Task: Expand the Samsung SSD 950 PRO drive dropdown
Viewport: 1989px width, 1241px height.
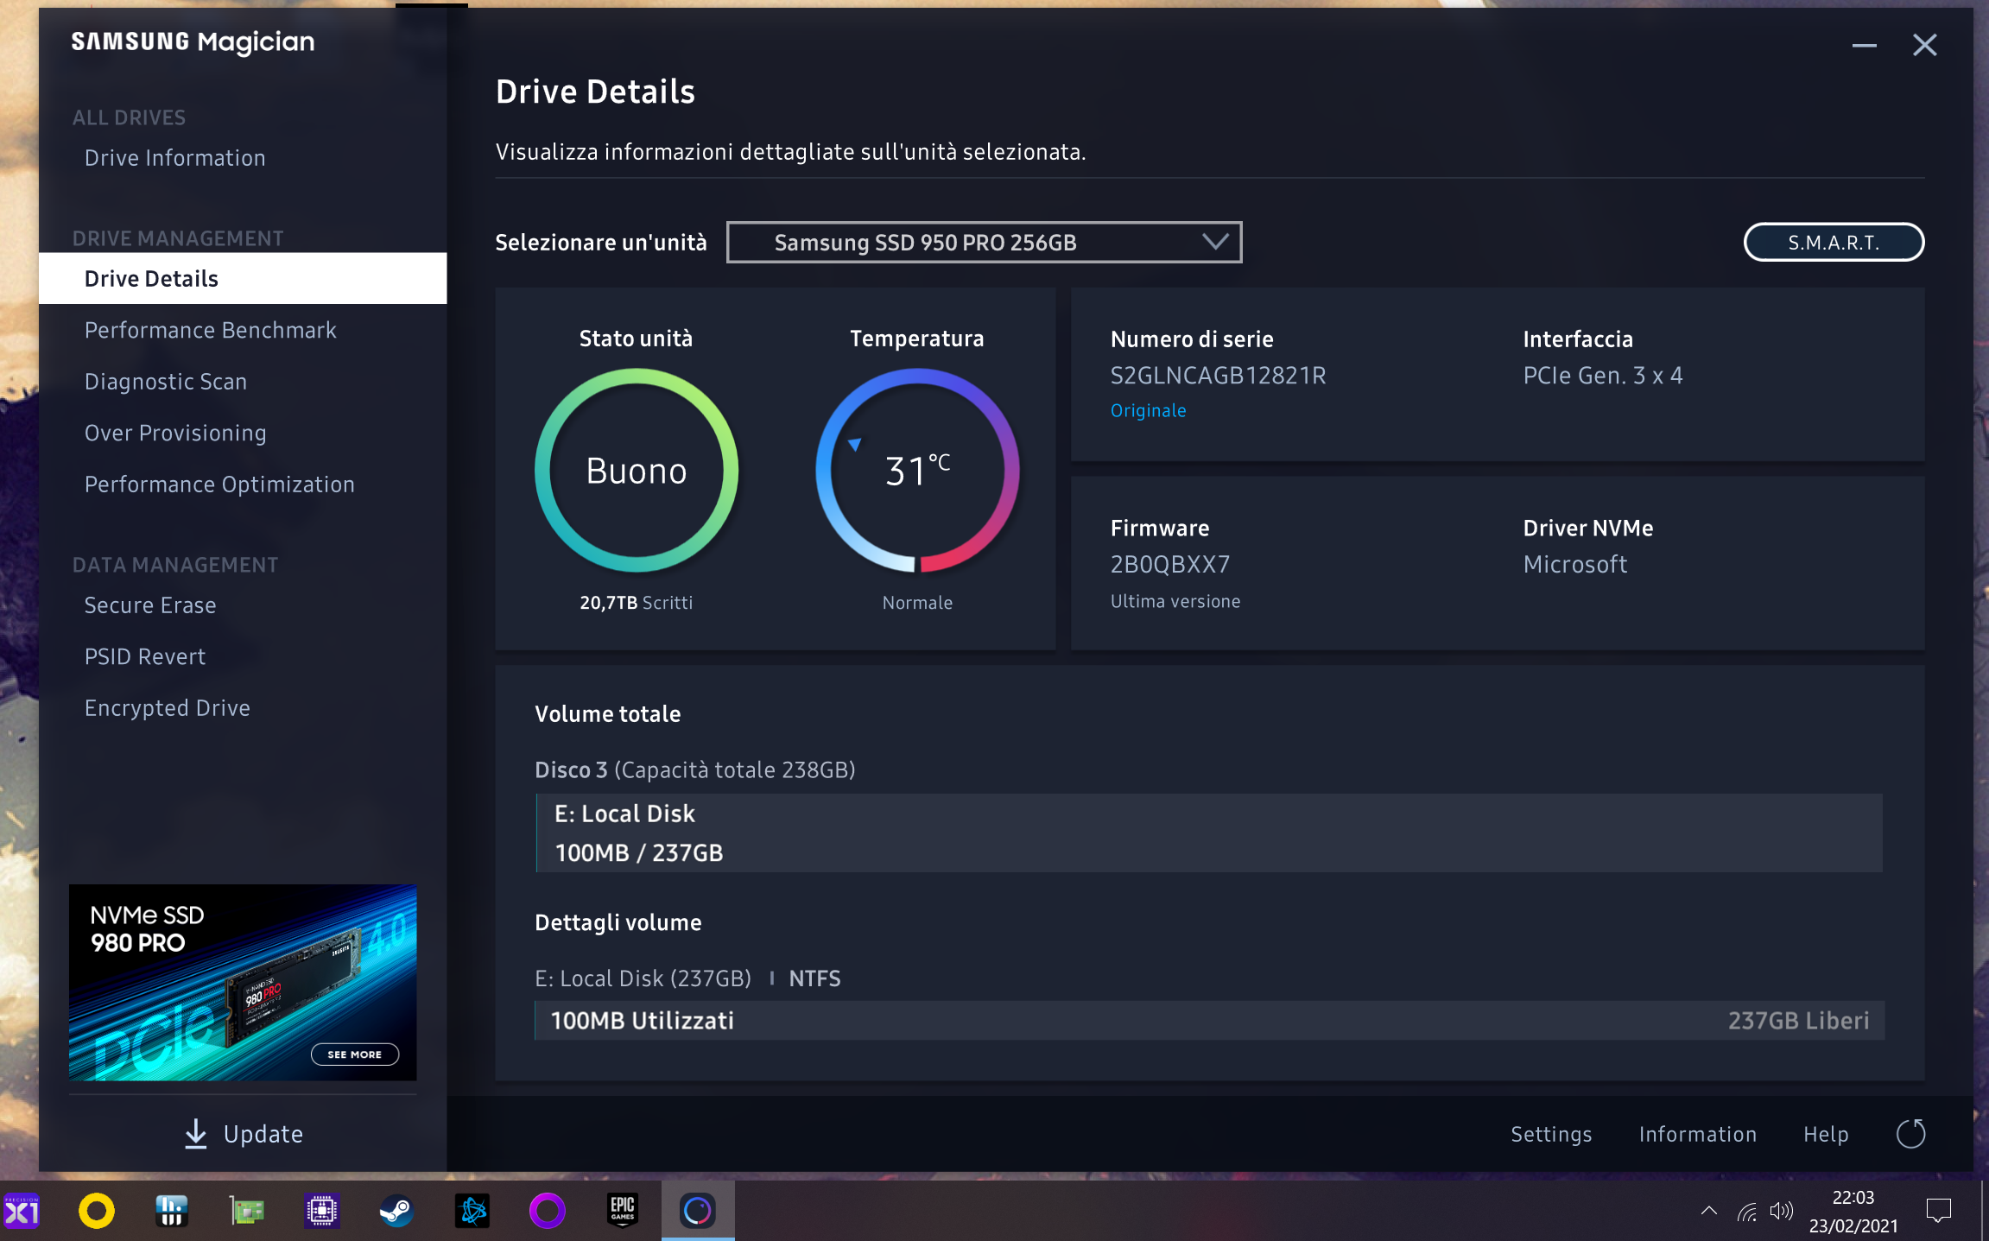Action: tap(984, 243)
